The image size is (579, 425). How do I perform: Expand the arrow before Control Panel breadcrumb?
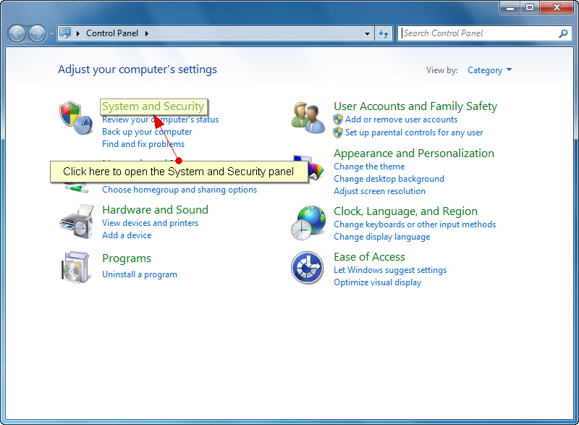tap(78, 33)
